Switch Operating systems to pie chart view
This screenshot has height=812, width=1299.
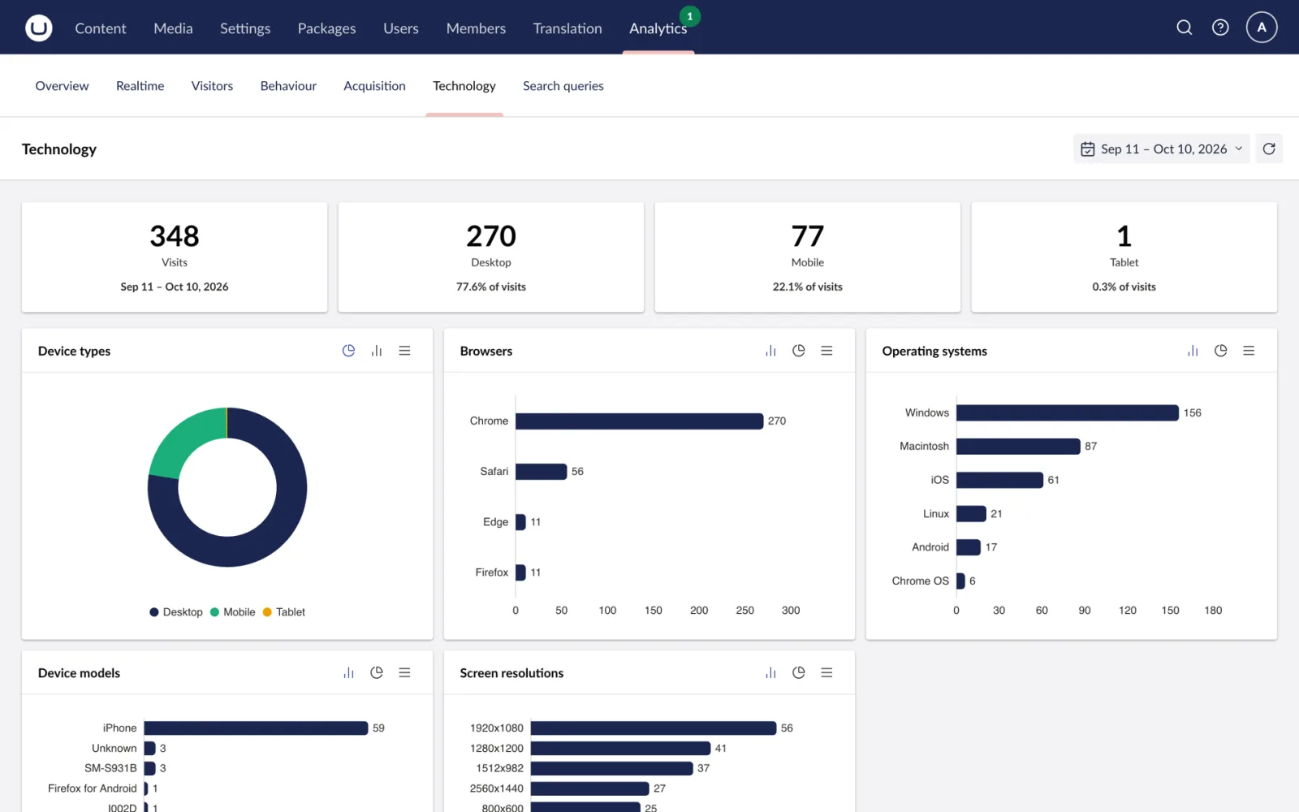1220,351
